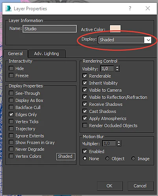
Task: Enable See-Through display property
Action: coord(11,93)
